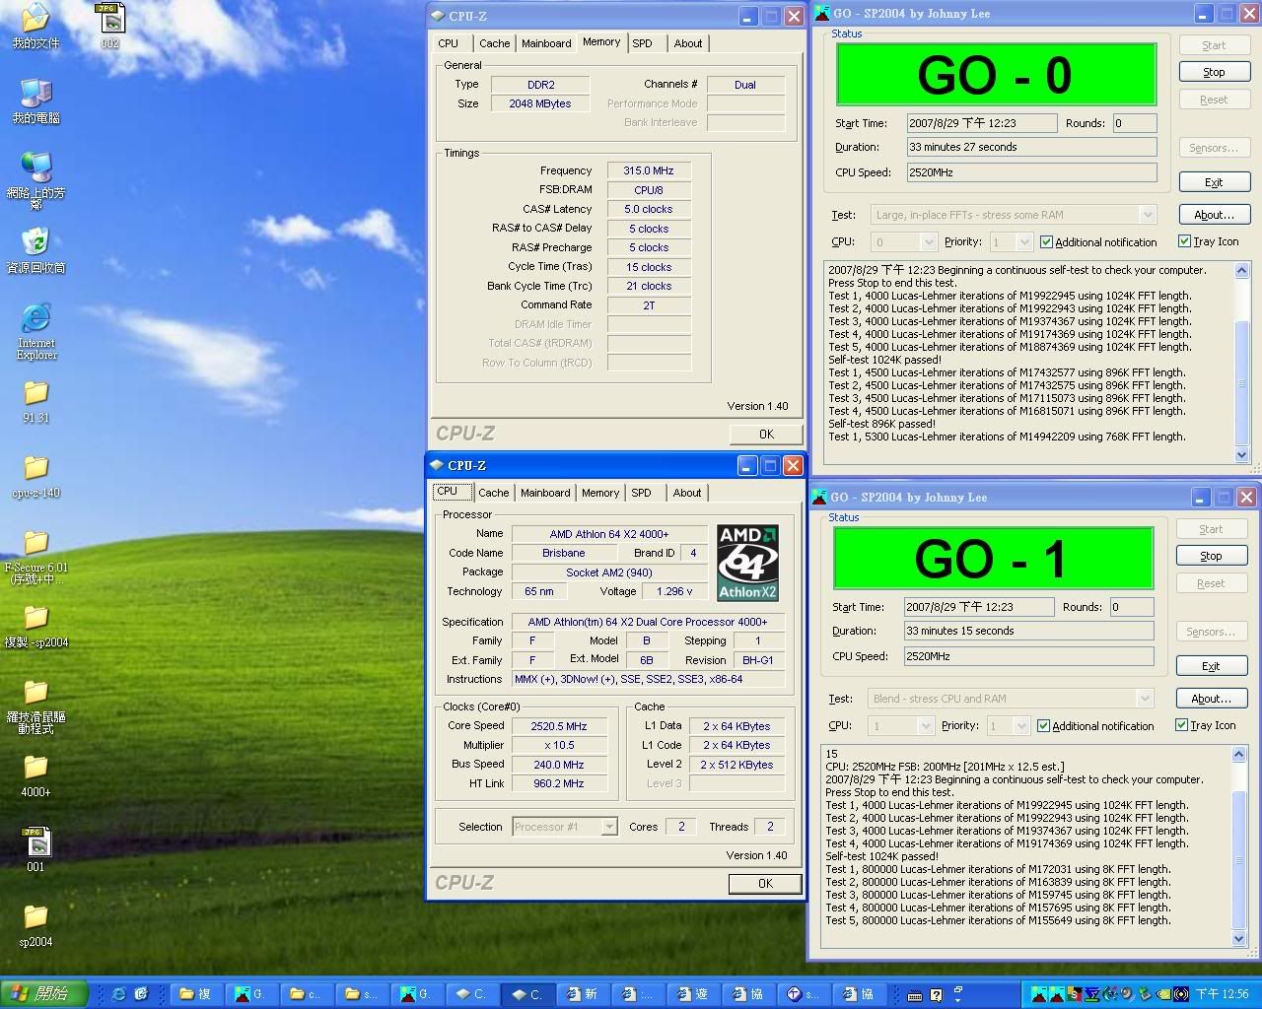Click the Core Speed value 2520.5 MHz
This screenshot has height=1009, width=1262.
coord(559,726)
